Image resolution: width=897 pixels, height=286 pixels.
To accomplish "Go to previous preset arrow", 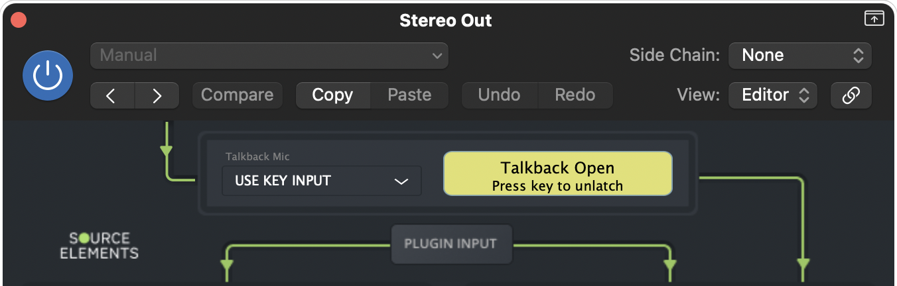I will pos(112,95).
